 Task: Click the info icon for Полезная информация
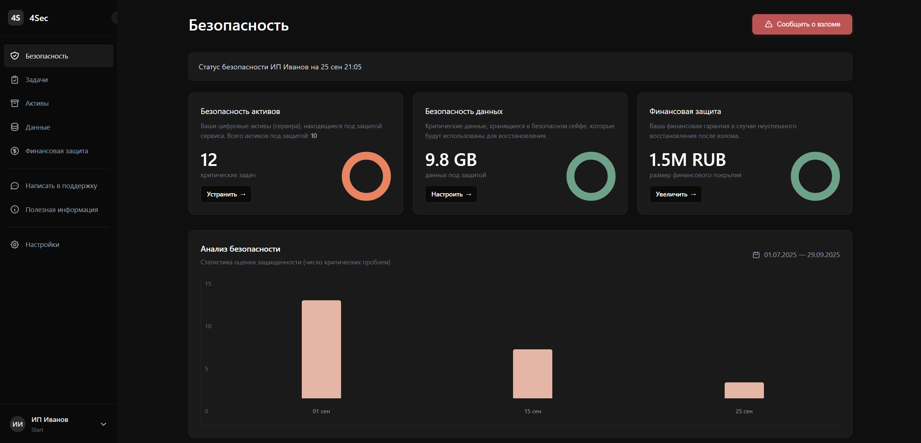(x=15, y=210)
